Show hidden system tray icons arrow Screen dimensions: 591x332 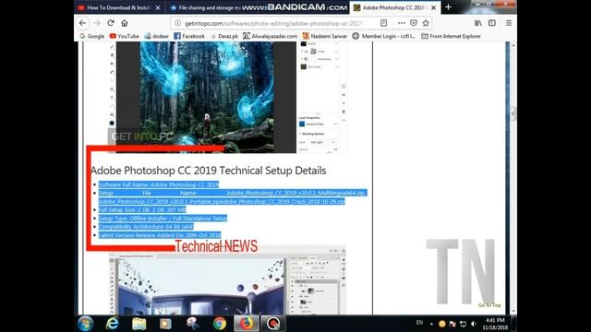pos(431,324)
